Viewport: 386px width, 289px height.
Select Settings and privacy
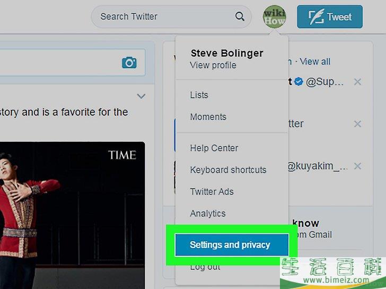(232, 245)
